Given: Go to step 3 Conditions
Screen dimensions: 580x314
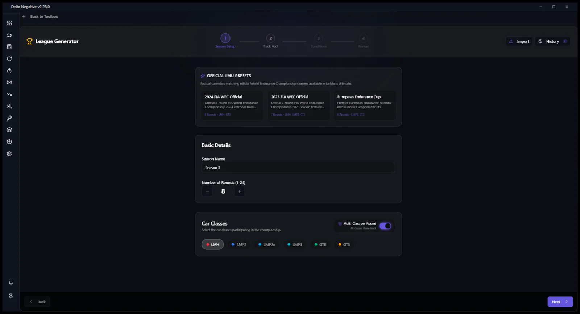Looking at the screenshot, I should (x=319, y=41).
